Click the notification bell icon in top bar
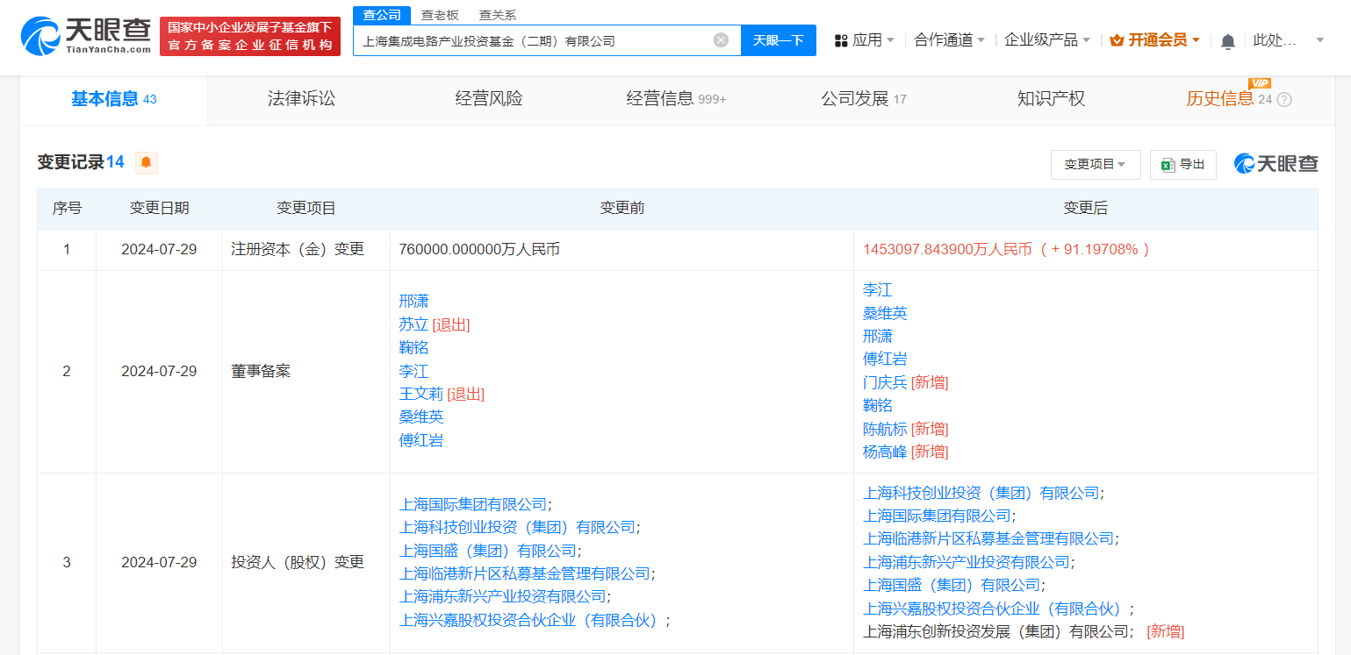This screenshot has width=1351, height=655. [1227, 39]
